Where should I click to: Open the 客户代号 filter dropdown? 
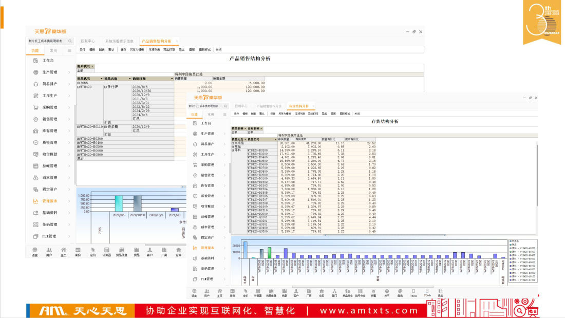[92, 66]
